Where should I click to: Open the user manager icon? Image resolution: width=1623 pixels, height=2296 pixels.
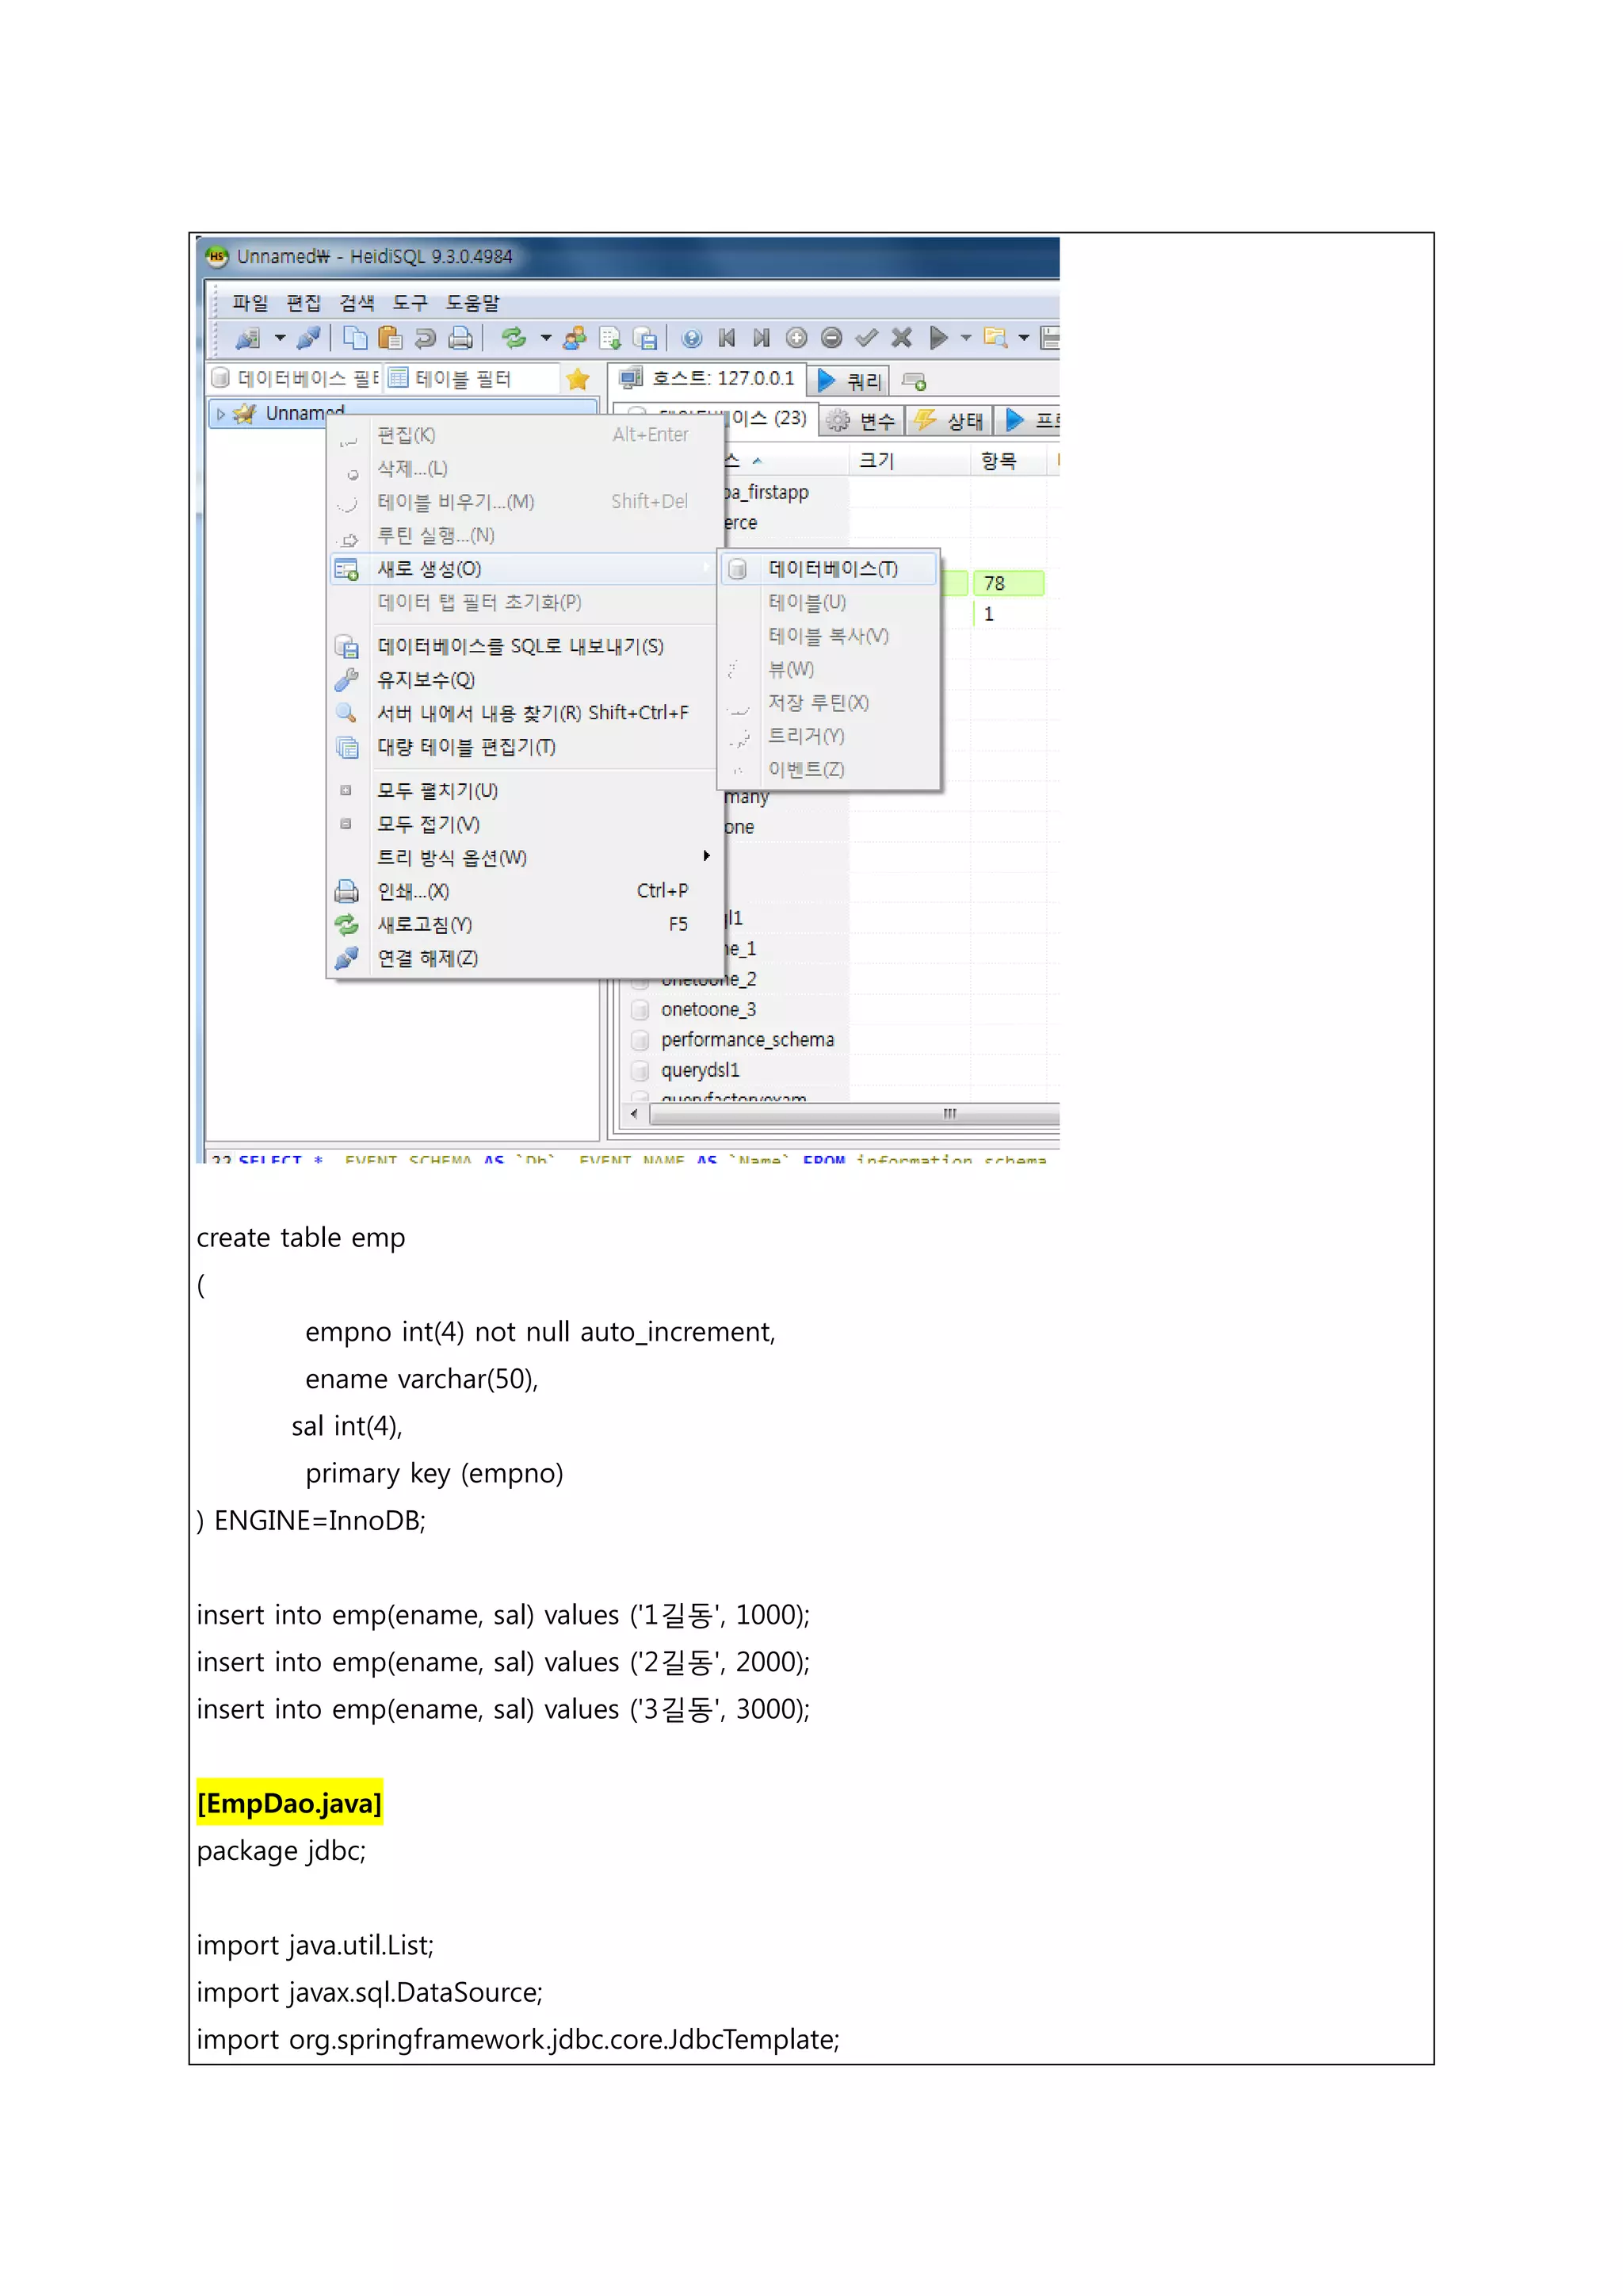point(575,338)
